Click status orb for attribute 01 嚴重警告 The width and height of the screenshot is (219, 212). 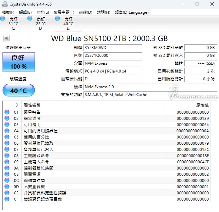click(x=7, y=112)
